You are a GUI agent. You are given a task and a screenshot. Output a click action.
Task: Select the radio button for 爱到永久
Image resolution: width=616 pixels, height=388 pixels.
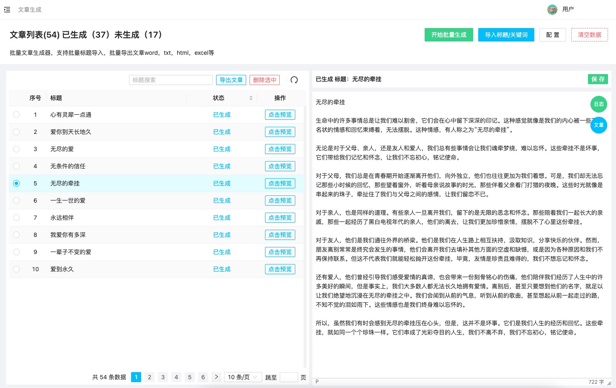(x=16, y=269)
